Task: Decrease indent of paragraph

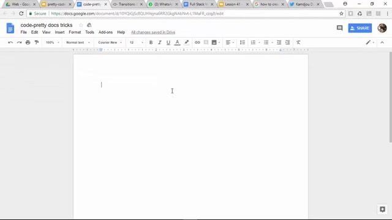Action: 279,42
